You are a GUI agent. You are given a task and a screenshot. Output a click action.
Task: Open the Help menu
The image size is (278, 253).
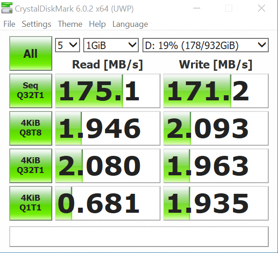(97, 24)
